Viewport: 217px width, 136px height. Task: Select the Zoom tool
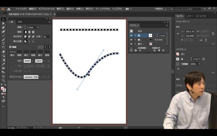click(x=3, y=80)
